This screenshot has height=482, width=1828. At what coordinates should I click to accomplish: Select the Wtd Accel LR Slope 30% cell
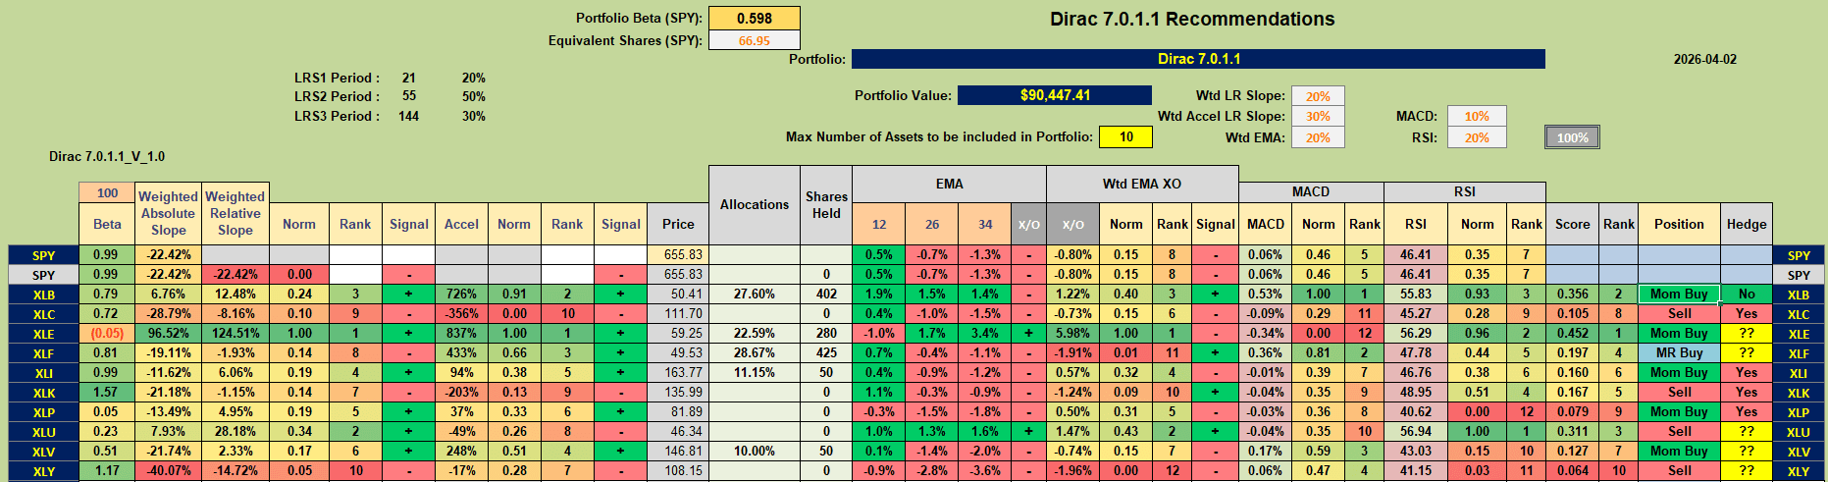[x=1318, y=116]
